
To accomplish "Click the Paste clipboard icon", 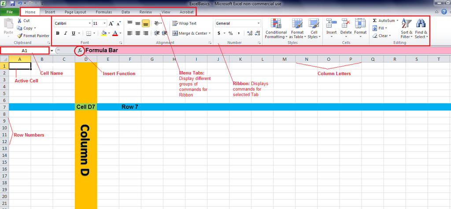I will tap(8, 24).
